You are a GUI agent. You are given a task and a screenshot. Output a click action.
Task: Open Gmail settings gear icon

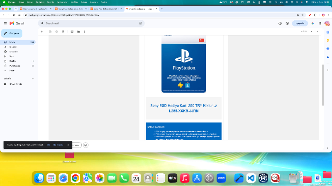point(287,24)
